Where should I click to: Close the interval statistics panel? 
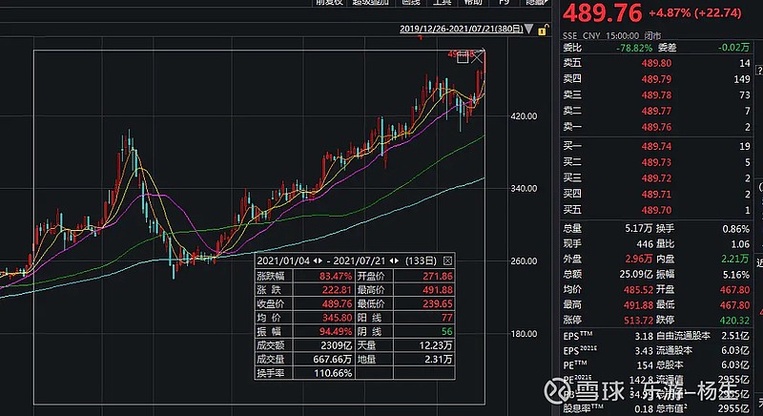point(447,260)
